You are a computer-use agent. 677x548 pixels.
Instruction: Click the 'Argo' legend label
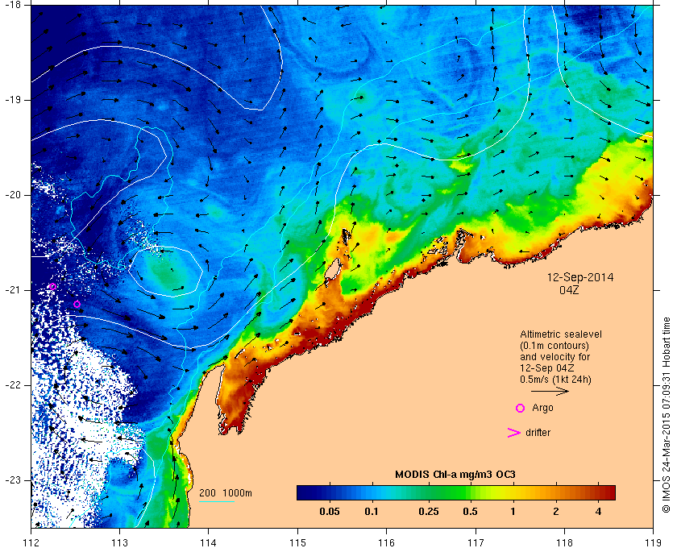click(542, 408)
